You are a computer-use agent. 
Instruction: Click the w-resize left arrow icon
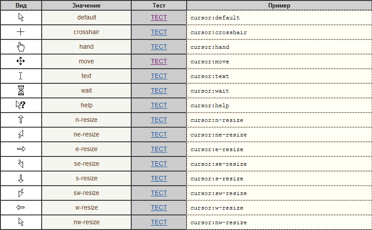pos(21,207)
